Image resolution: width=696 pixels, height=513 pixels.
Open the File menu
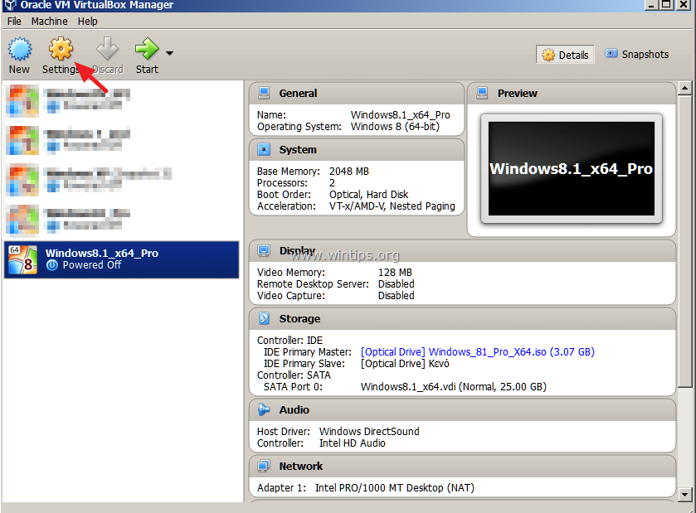tap(14, 22)
